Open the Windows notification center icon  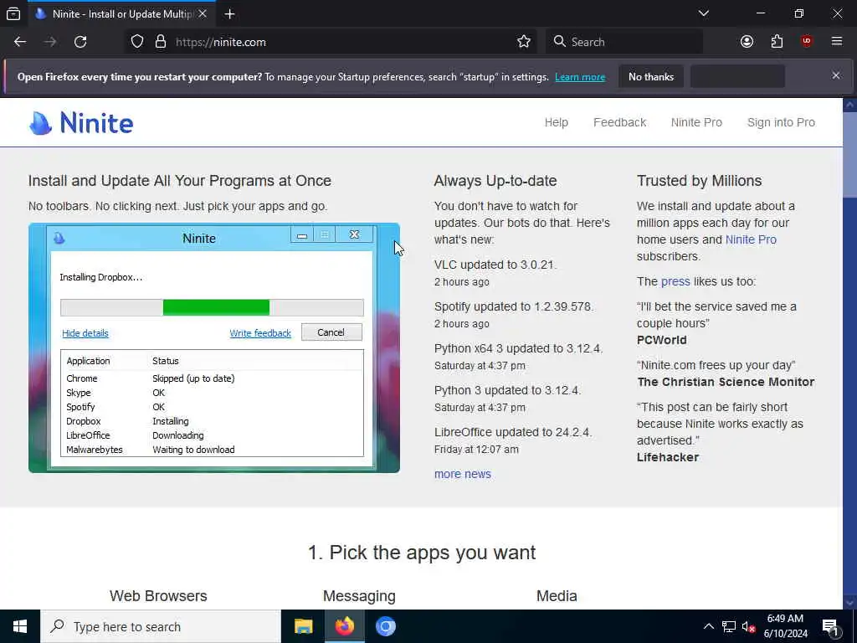(x=831, y=626)
